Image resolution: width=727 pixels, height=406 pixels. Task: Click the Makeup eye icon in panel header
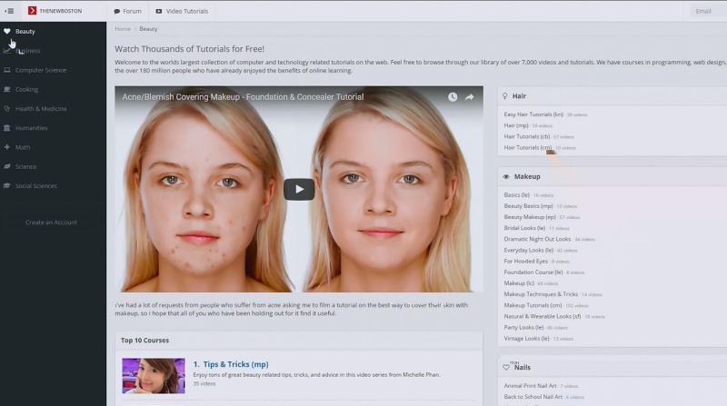point(506,176)
